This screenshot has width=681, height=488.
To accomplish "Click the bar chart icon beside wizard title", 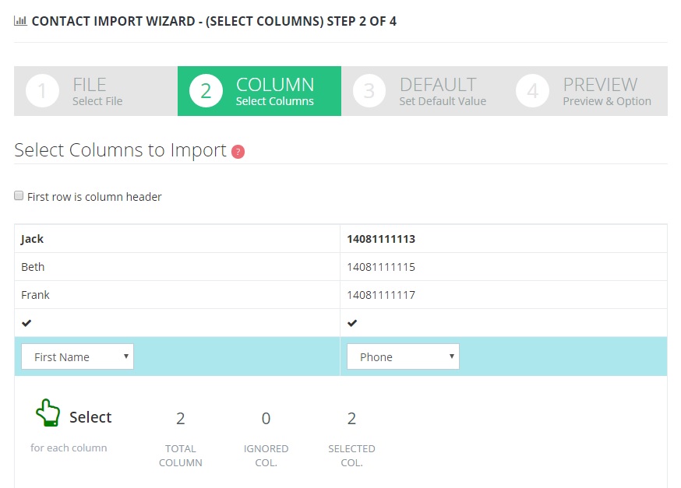I will 19,21.
